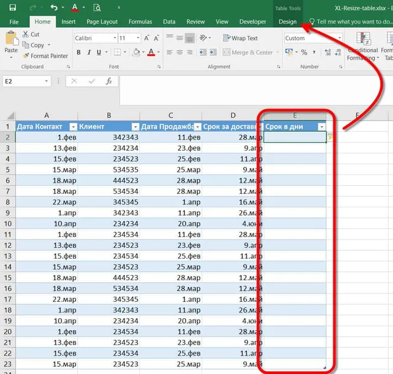Open filter dropdown for Клиент column

(x=136, y=127)
